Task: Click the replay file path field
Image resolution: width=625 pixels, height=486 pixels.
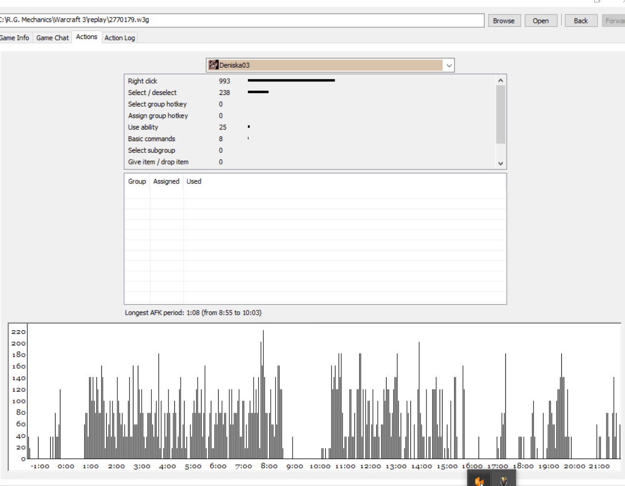Action: [242, 20]
